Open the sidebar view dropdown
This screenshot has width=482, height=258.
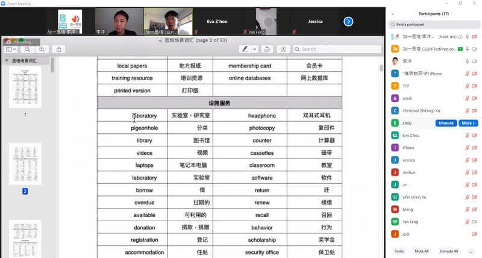(x=13, y=49)
